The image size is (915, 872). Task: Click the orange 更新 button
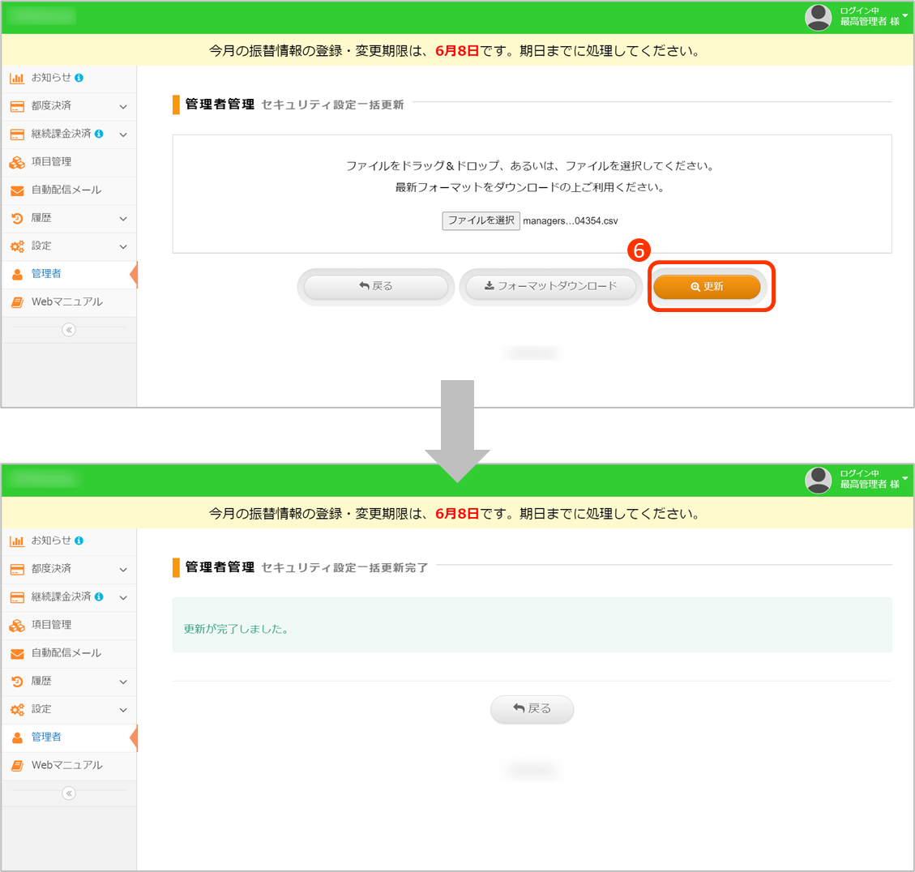tap(707, 287)
